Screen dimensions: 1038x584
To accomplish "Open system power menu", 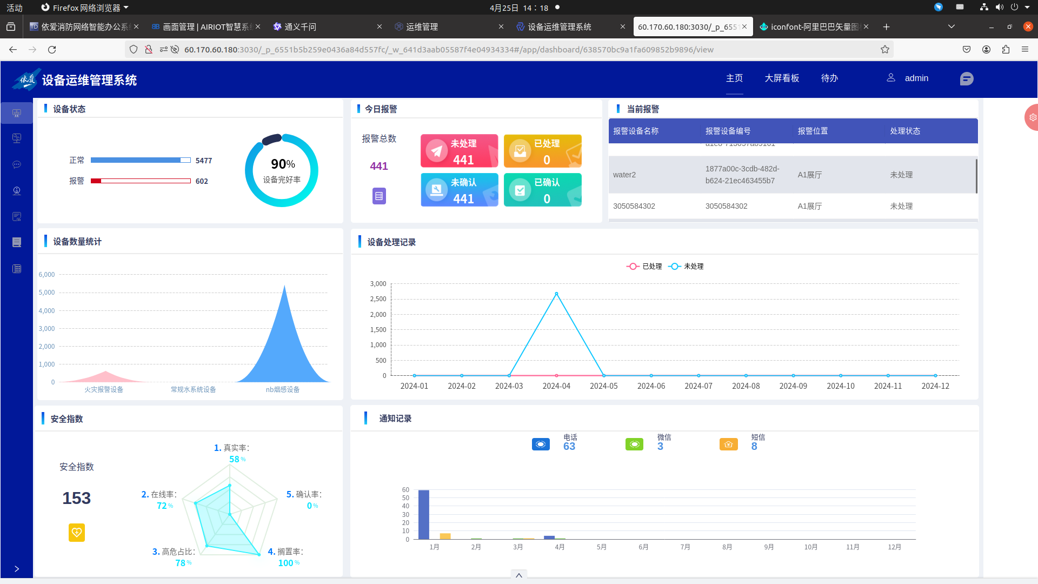I will click(1014, 7).
